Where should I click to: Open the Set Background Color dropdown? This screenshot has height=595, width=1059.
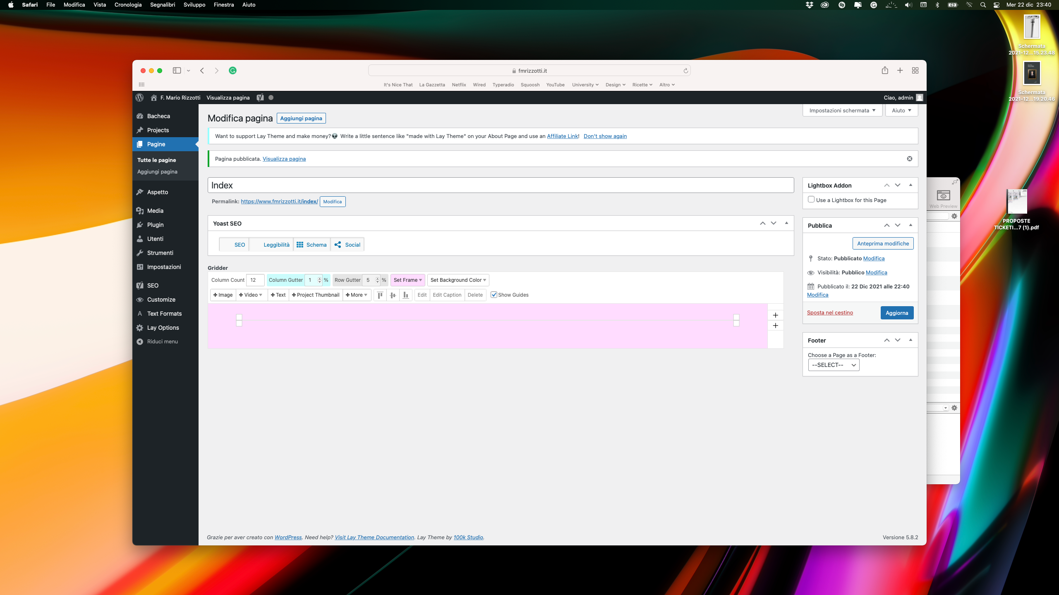point(458,280)
